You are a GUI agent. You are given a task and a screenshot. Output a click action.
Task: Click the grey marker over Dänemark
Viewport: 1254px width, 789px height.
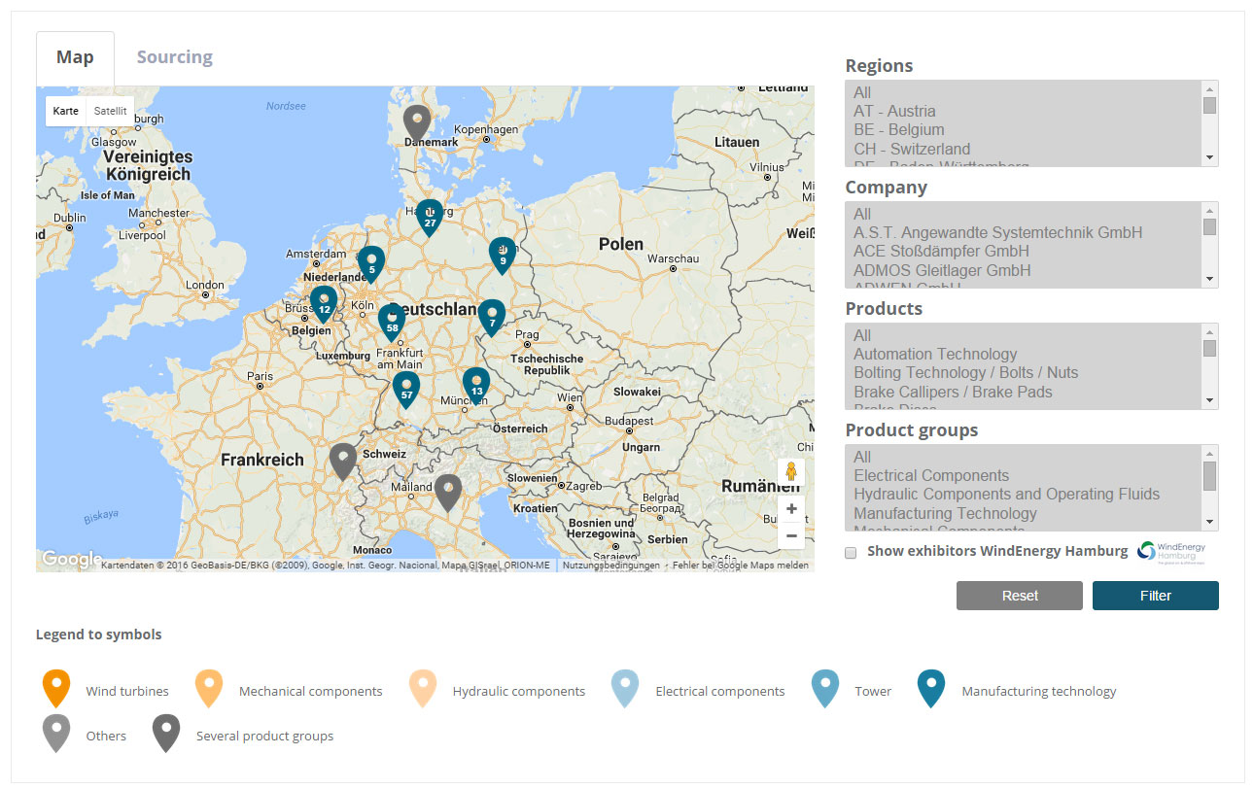coord(417,122)
